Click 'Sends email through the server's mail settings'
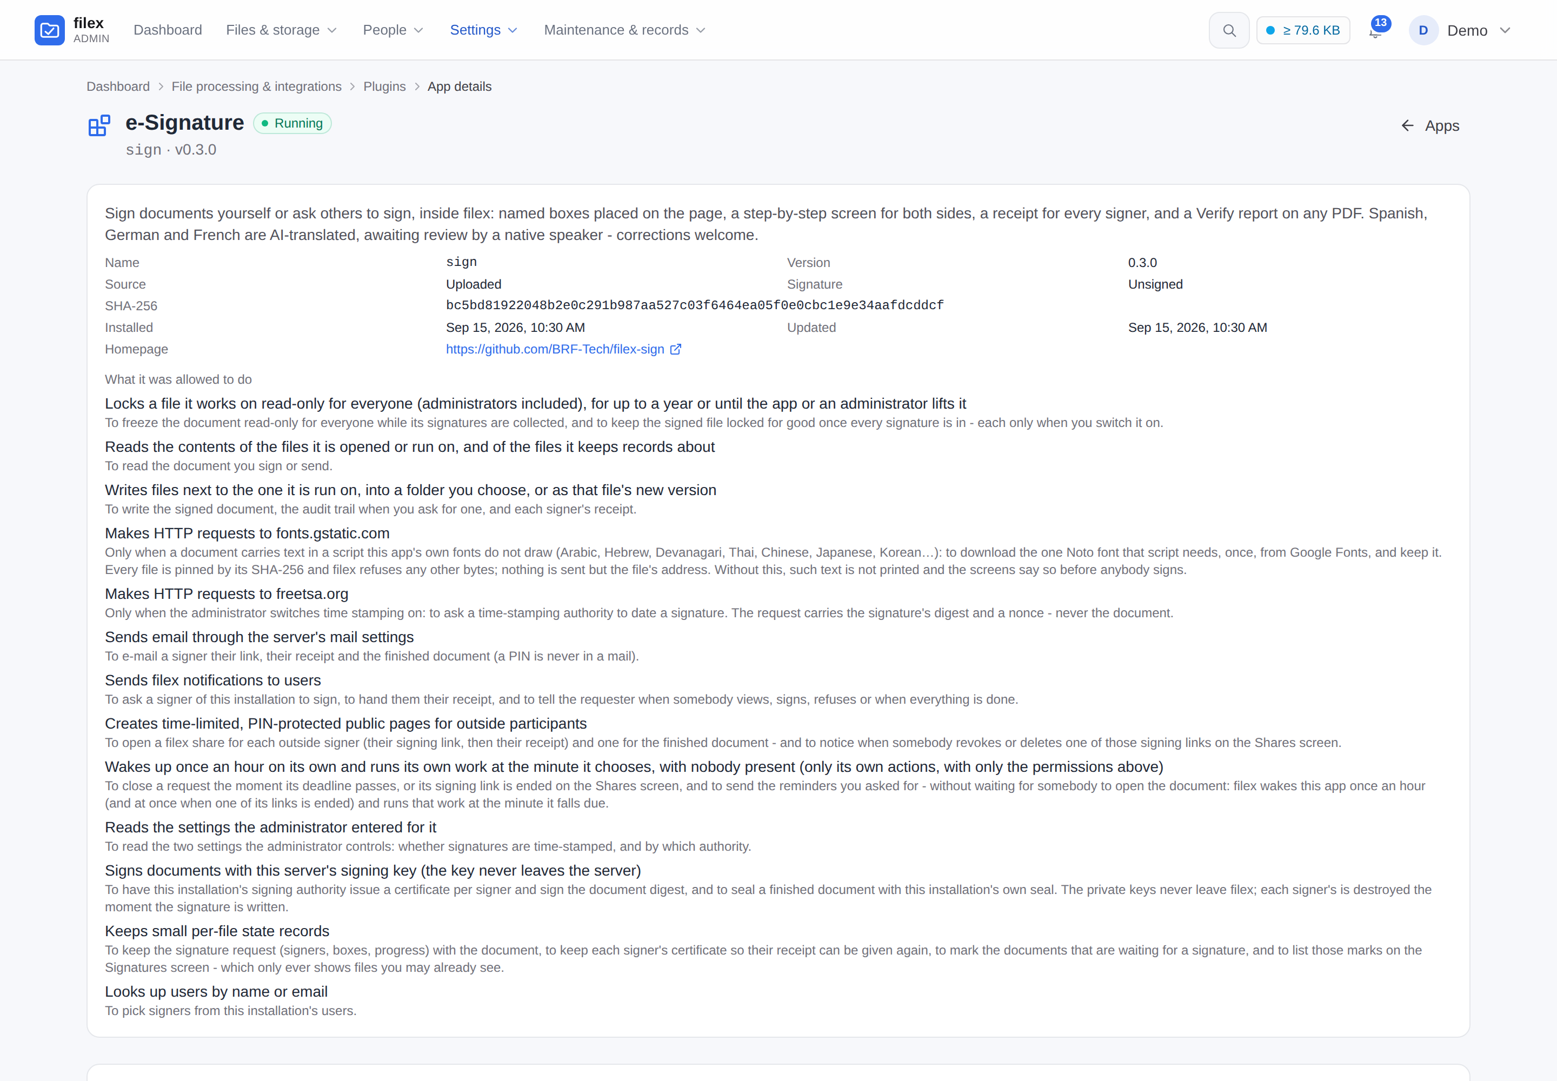 (x=259, y=637)
